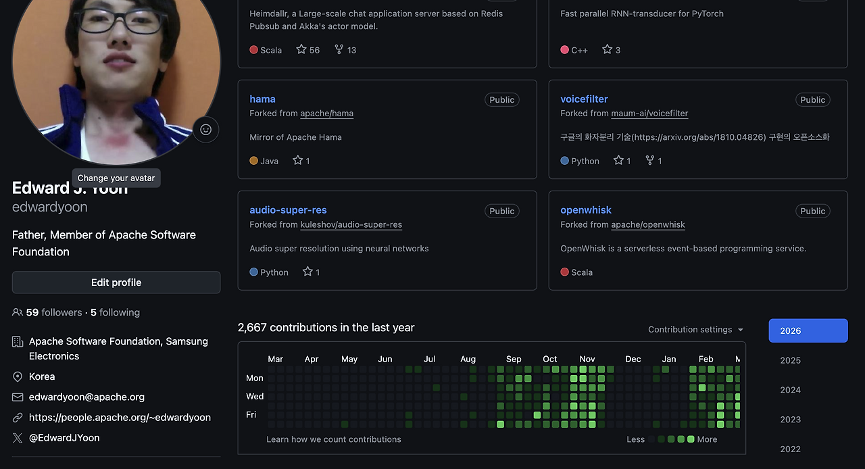The height and width of the screenshot is (469, 865).
Task: Click the X (Twitter) icon in sidebar
Action: click(18, 438)
